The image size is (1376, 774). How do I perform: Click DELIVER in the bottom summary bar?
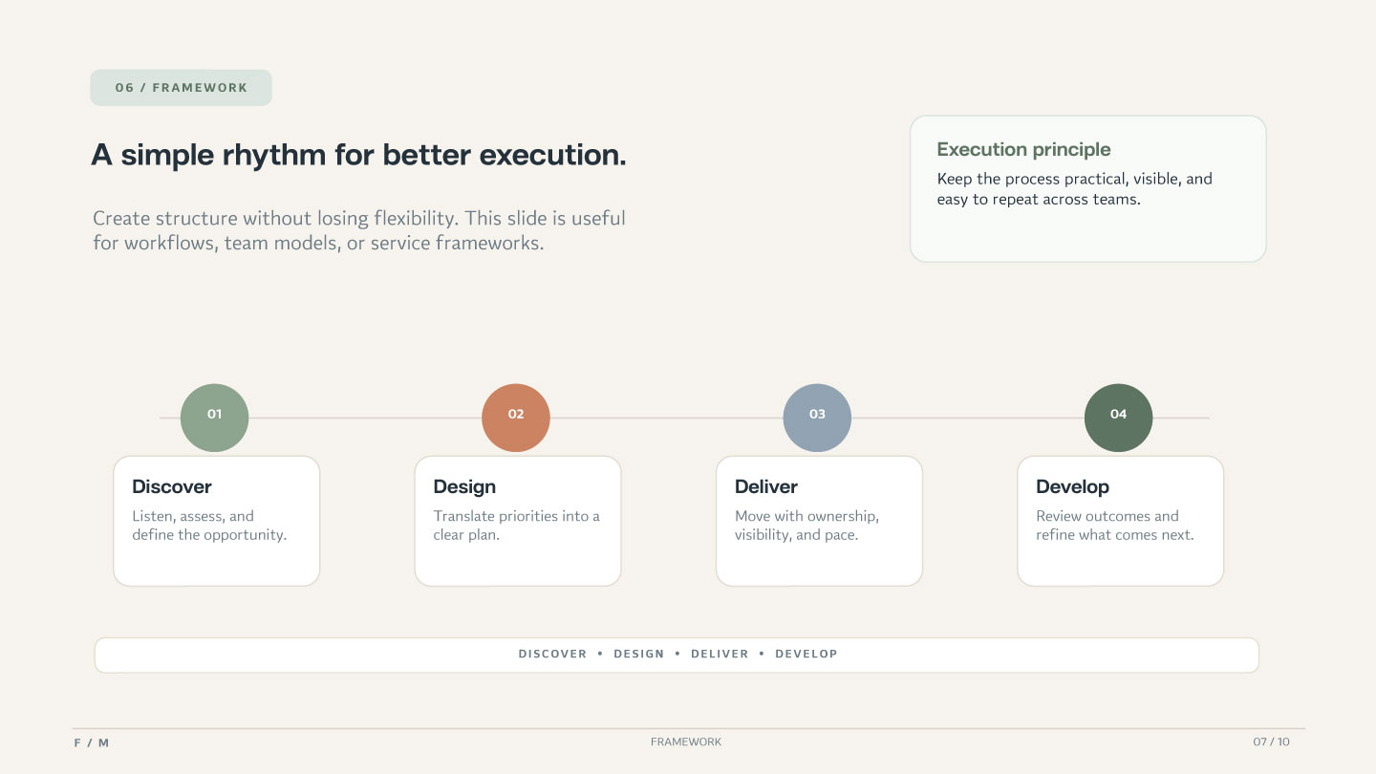720,655
